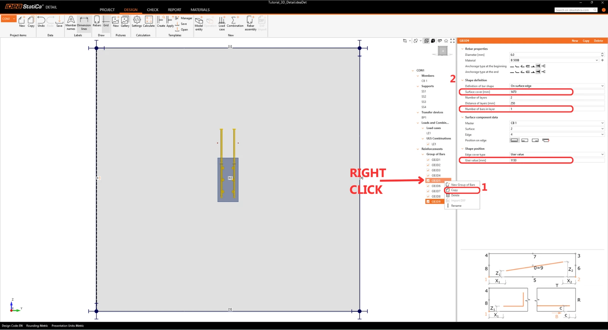Add new Rebar assembly
The width and height of the screenshot is (608, 330).
[250, 23]
